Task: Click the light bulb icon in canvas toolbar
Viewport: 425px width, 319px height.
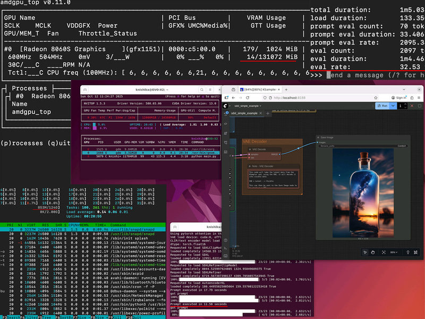Action: click(x=408, y=252)
